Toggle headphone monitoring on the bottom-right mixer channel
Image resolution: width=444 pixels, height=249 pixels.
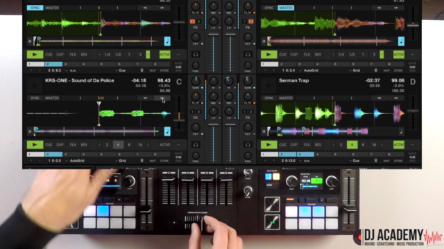pos(248,145)
